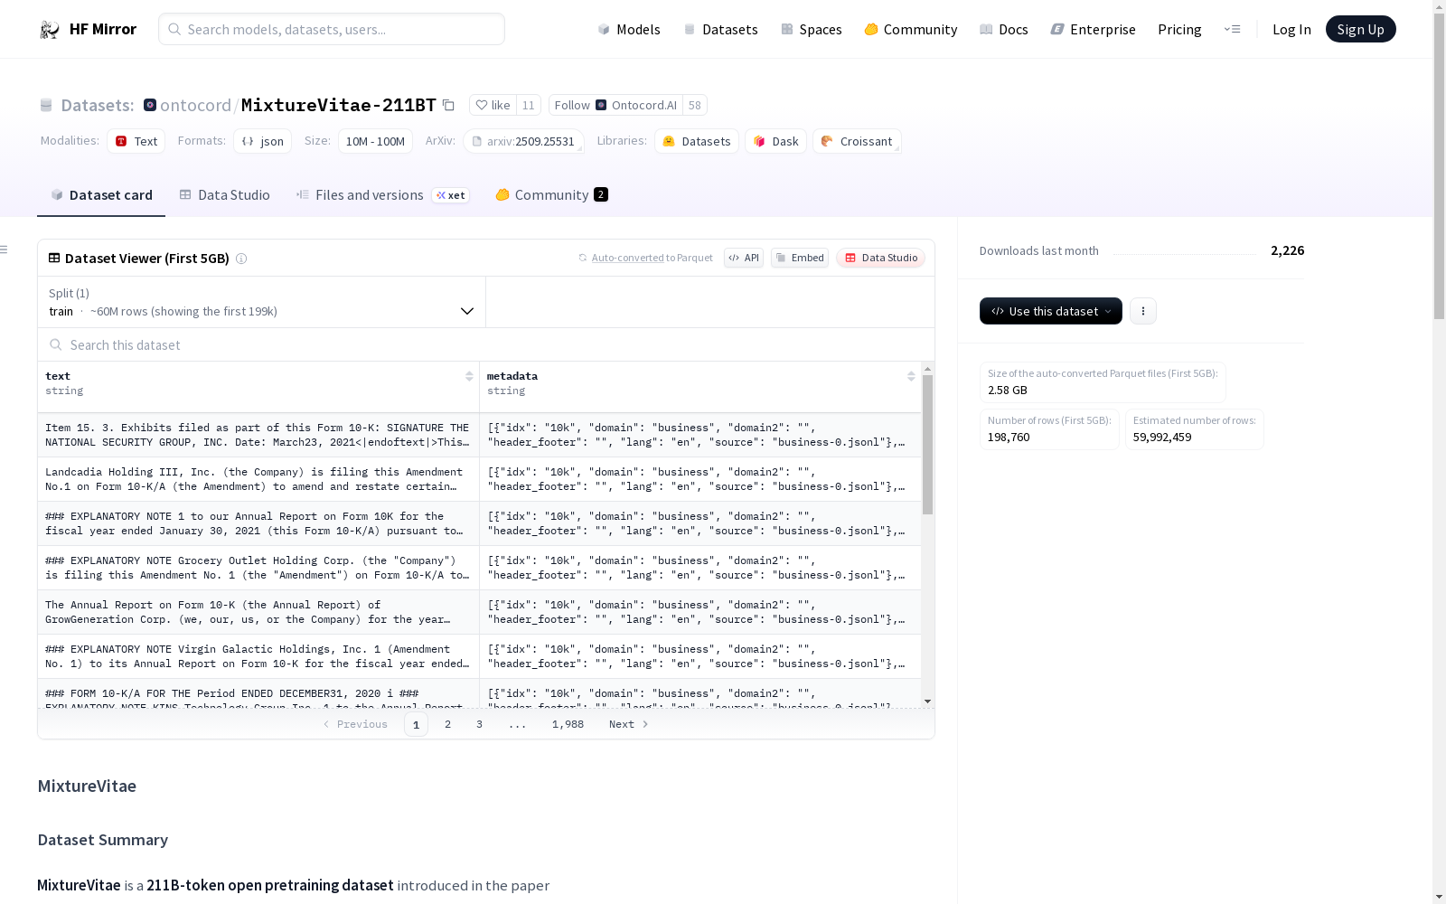1446x904 pixels.
Task: Click the Ontocord organization avatar icon
Action: 150,105
